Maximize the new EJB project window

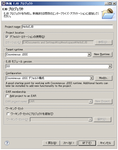click(110, 4)
